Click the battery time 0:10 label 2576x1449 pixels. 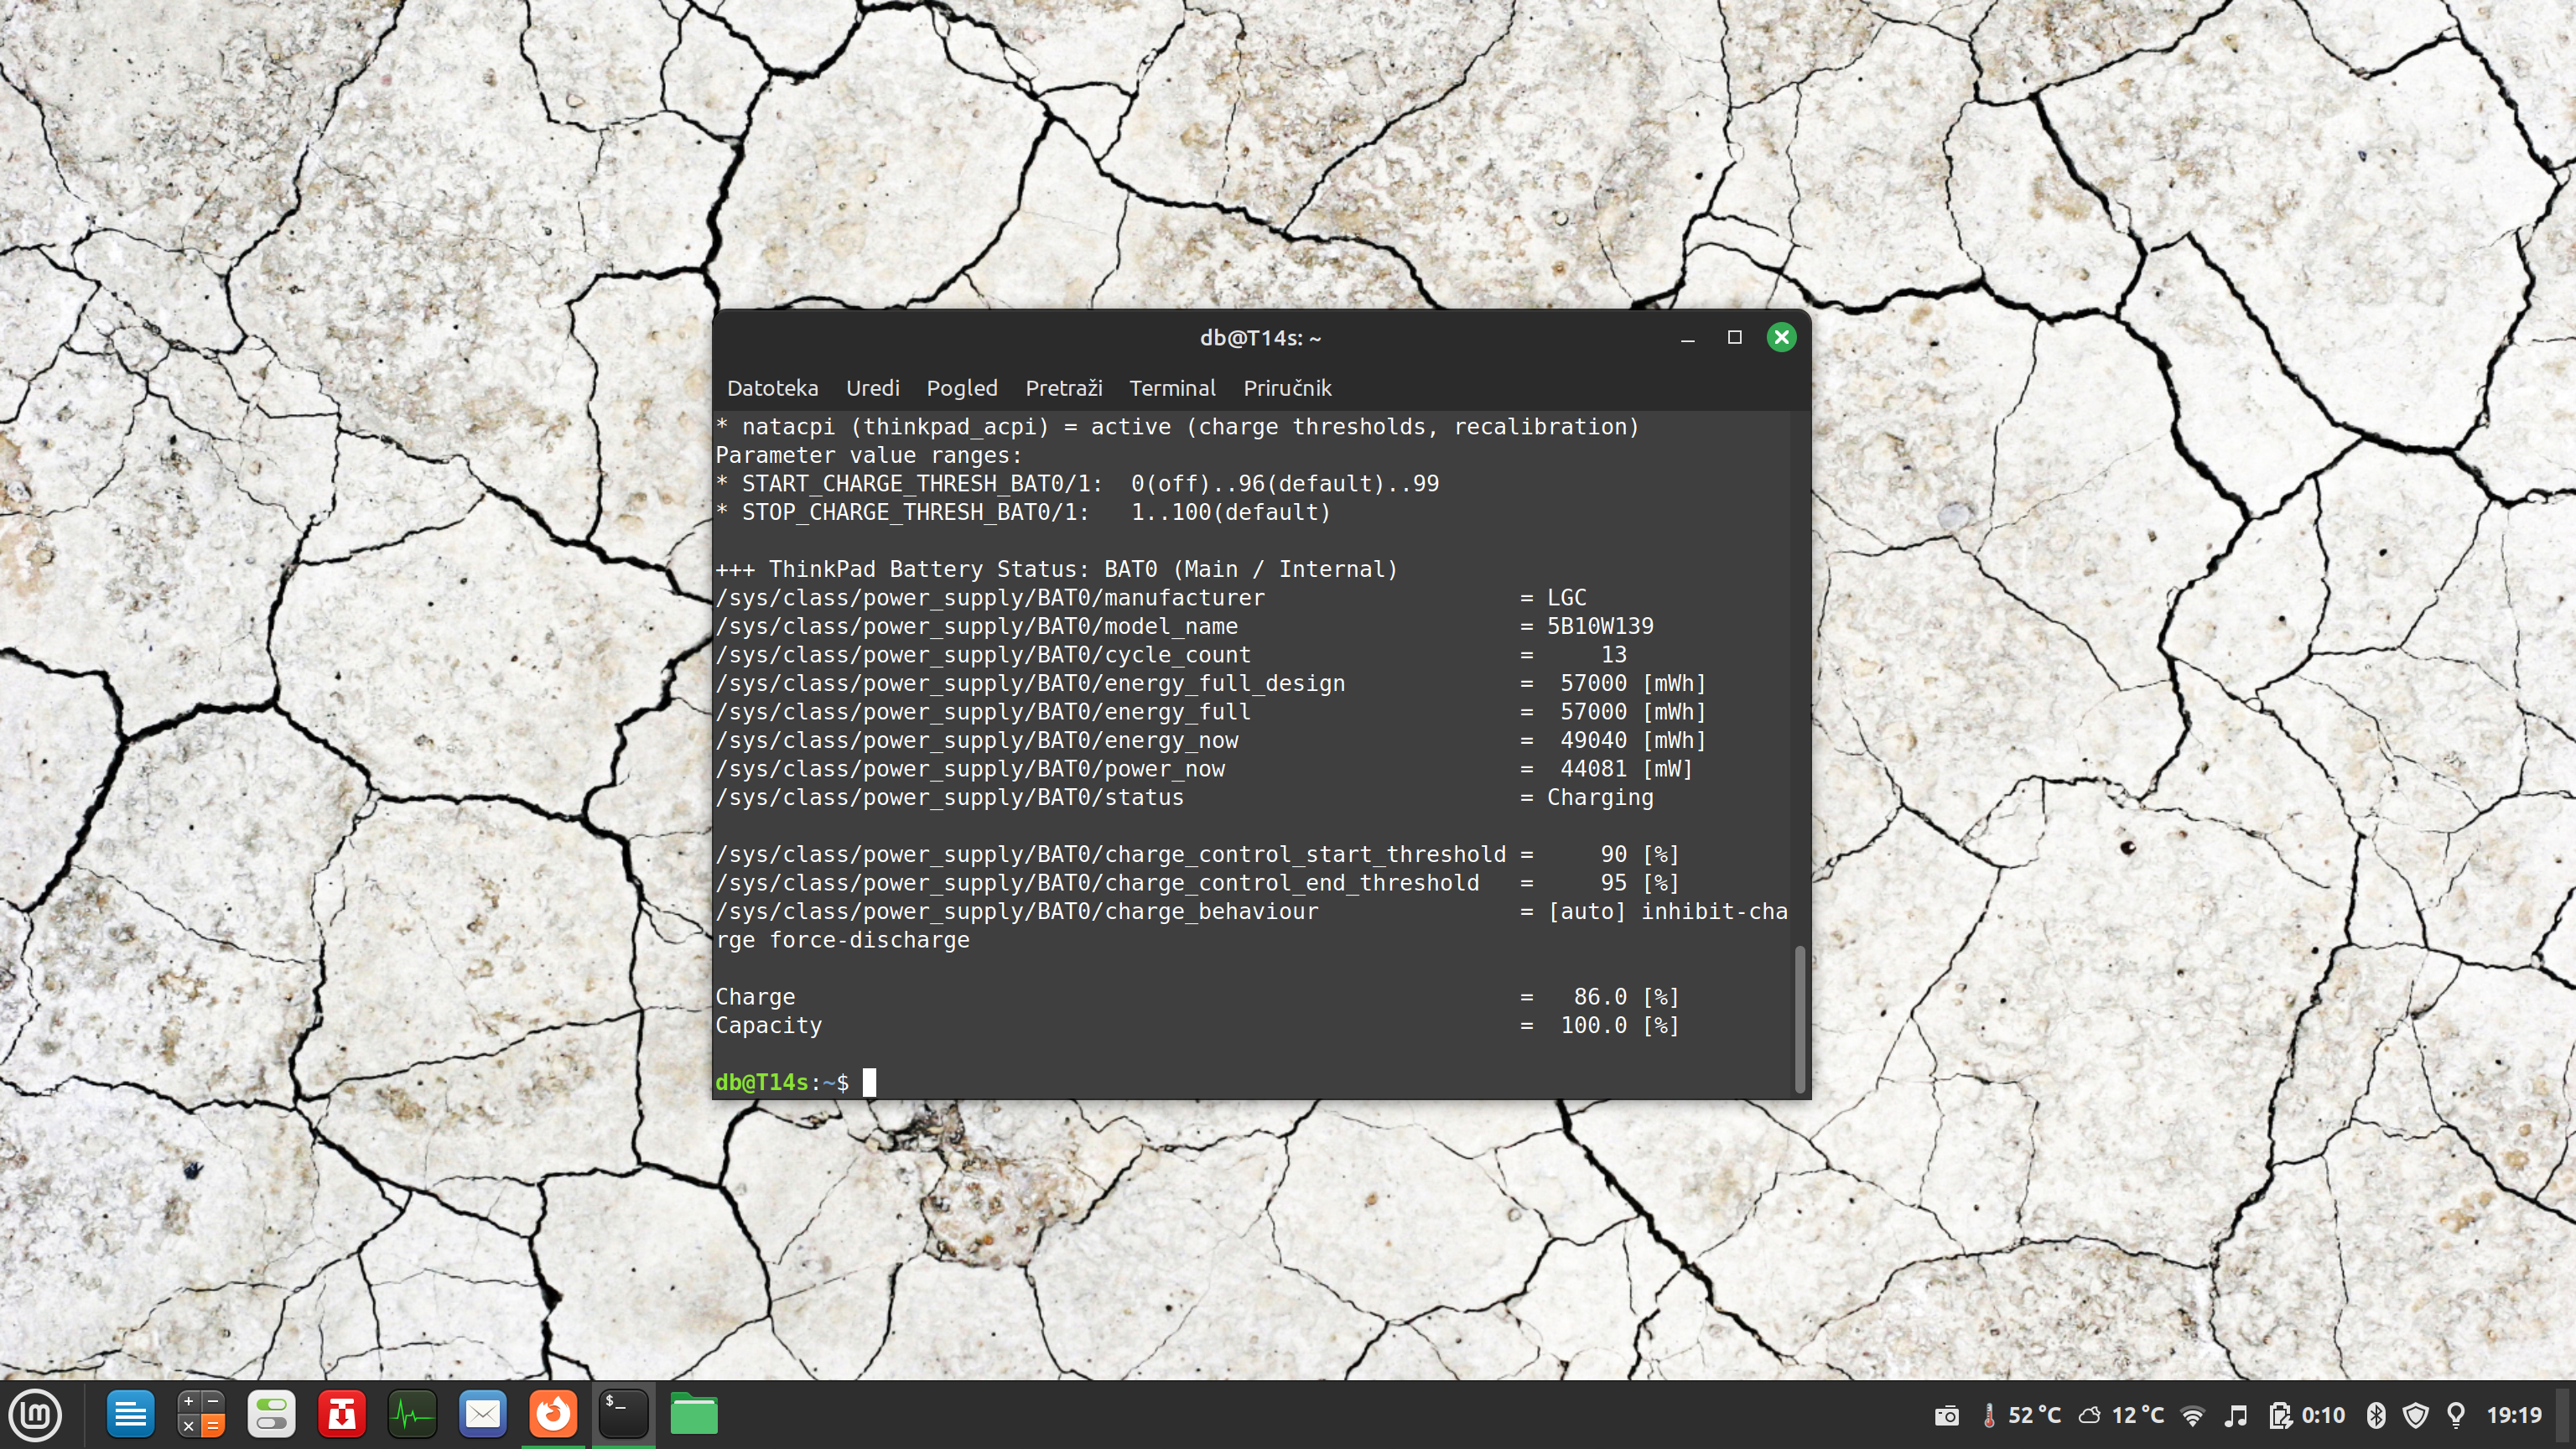point(2323,1415)
